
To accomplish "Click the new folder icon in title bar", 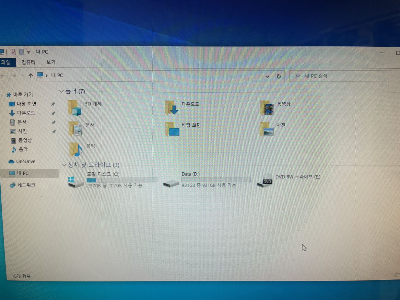I will pos(21,52).
